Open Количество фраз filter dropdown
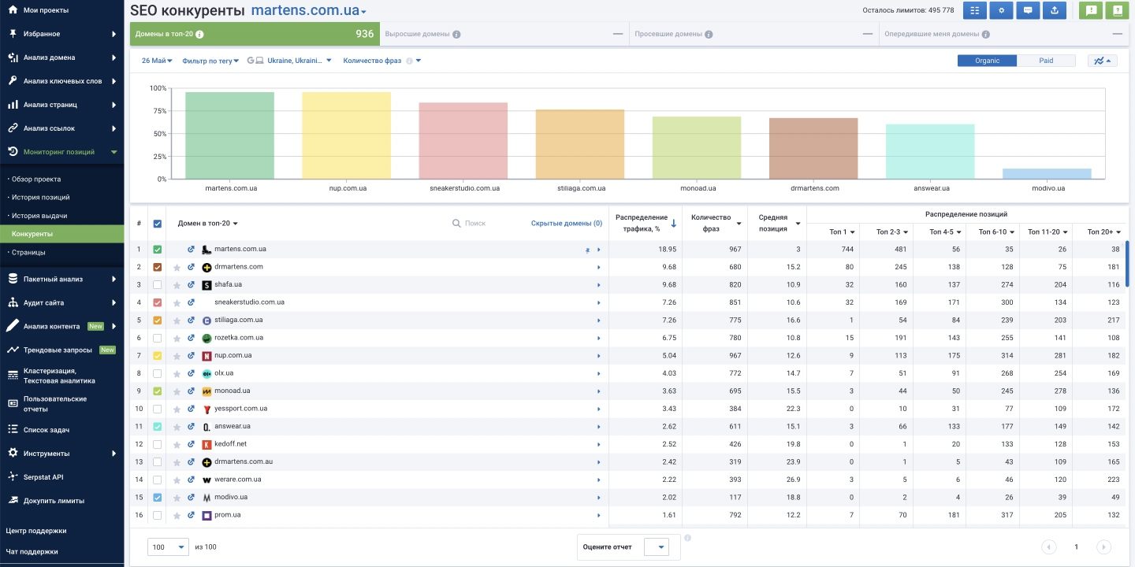The width and height of the screenshot is (1135, 567). coord(382,61)
